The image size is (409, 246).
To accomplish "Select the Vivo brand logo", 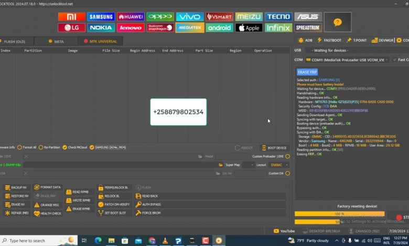I will click(190, 17).
